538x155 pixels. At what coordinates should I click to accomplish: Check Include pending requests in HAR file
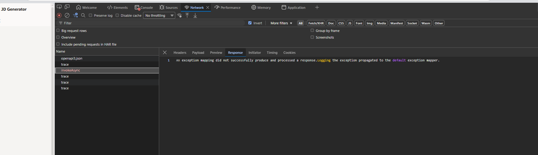[58, 44]
